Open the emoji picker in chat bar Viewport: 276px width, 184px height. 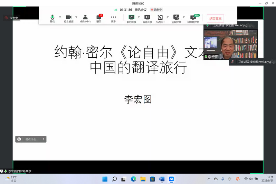pos(19,139)
